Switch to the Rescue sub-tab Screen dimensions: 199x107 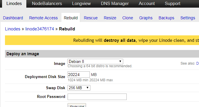(x=91, y=18)
